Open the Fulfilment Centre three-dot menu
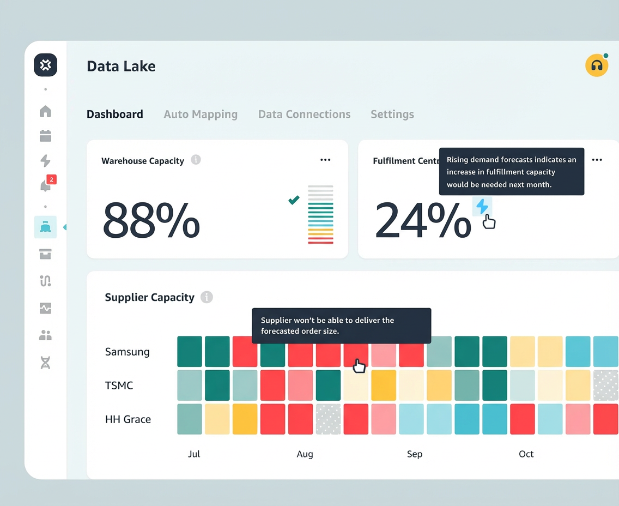This screenshot has height=506, width=619. tap(597, 160)
